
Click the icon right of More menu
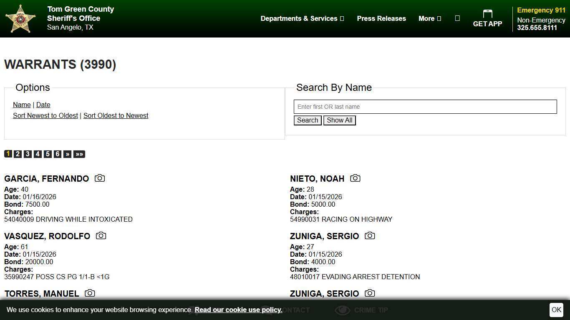point(457,18)
